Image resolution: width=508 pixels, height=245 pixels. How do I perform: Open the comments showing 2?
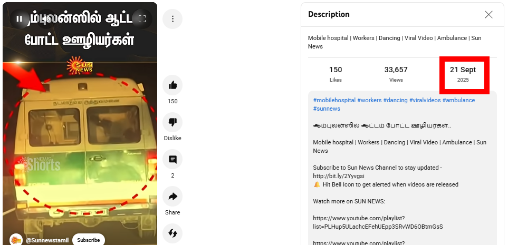click(x=172, y=159)
